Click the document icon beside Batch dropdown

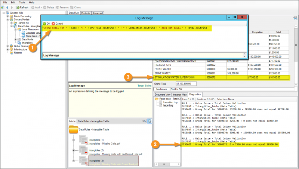[149, 121]
